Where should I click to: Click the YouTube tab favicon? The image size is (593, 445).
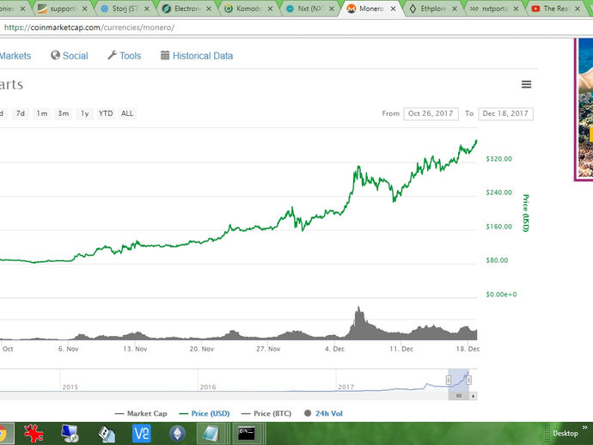[x=535, y=9]
